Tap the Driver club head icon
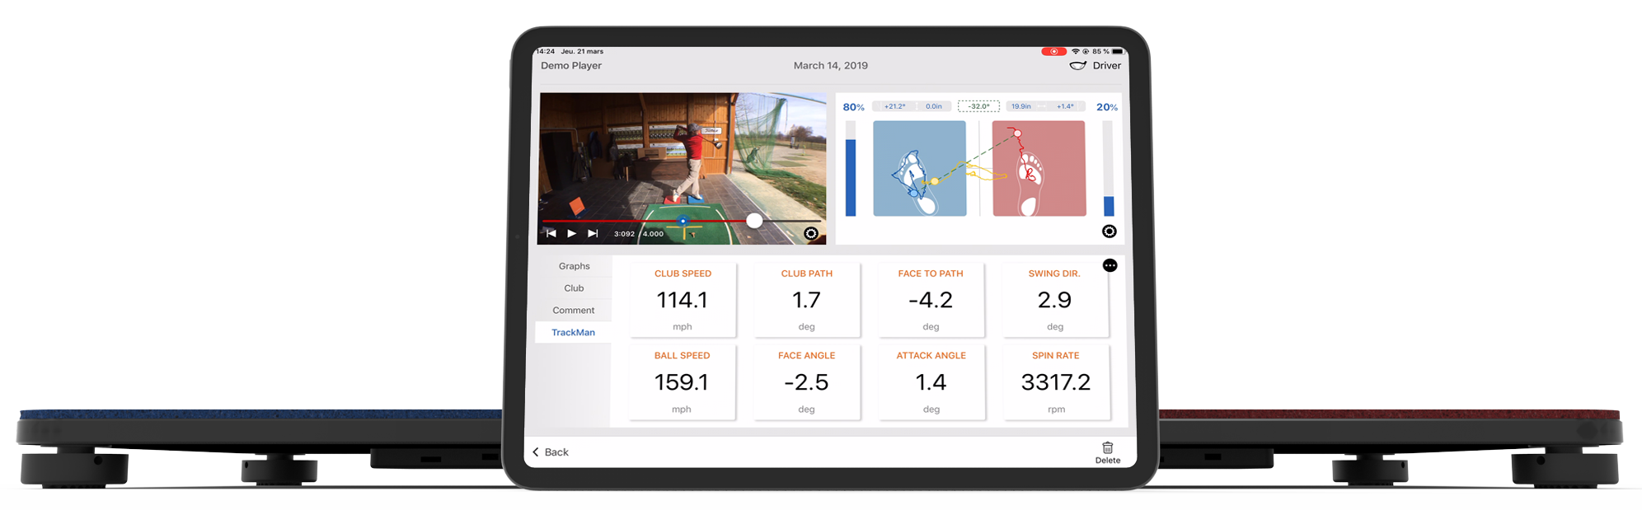 click(1077, 66)
